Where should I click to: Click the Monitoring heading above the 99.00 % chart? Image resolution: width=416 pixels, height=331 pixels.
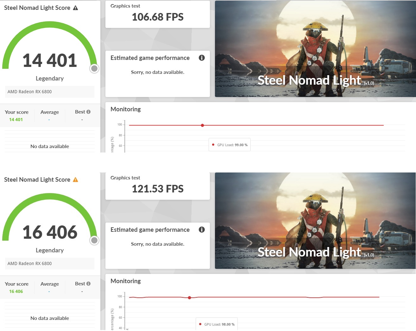[x=126, y=109]
